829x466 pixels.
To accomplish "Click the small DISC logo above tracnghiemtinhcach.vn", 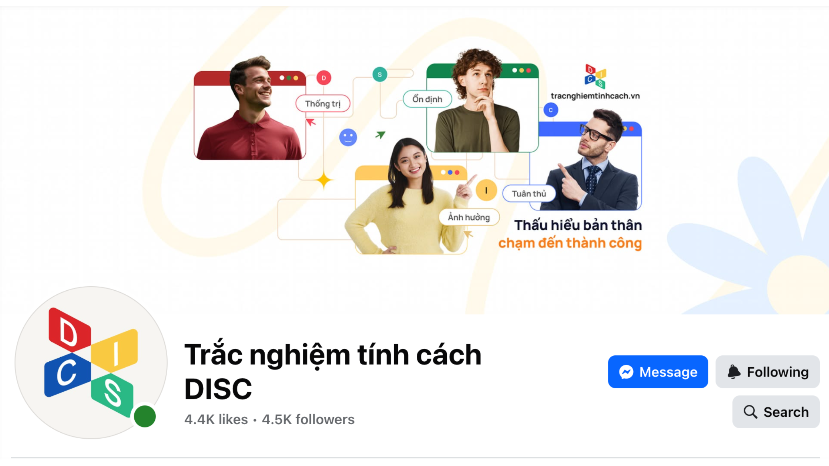I will 595,77.
